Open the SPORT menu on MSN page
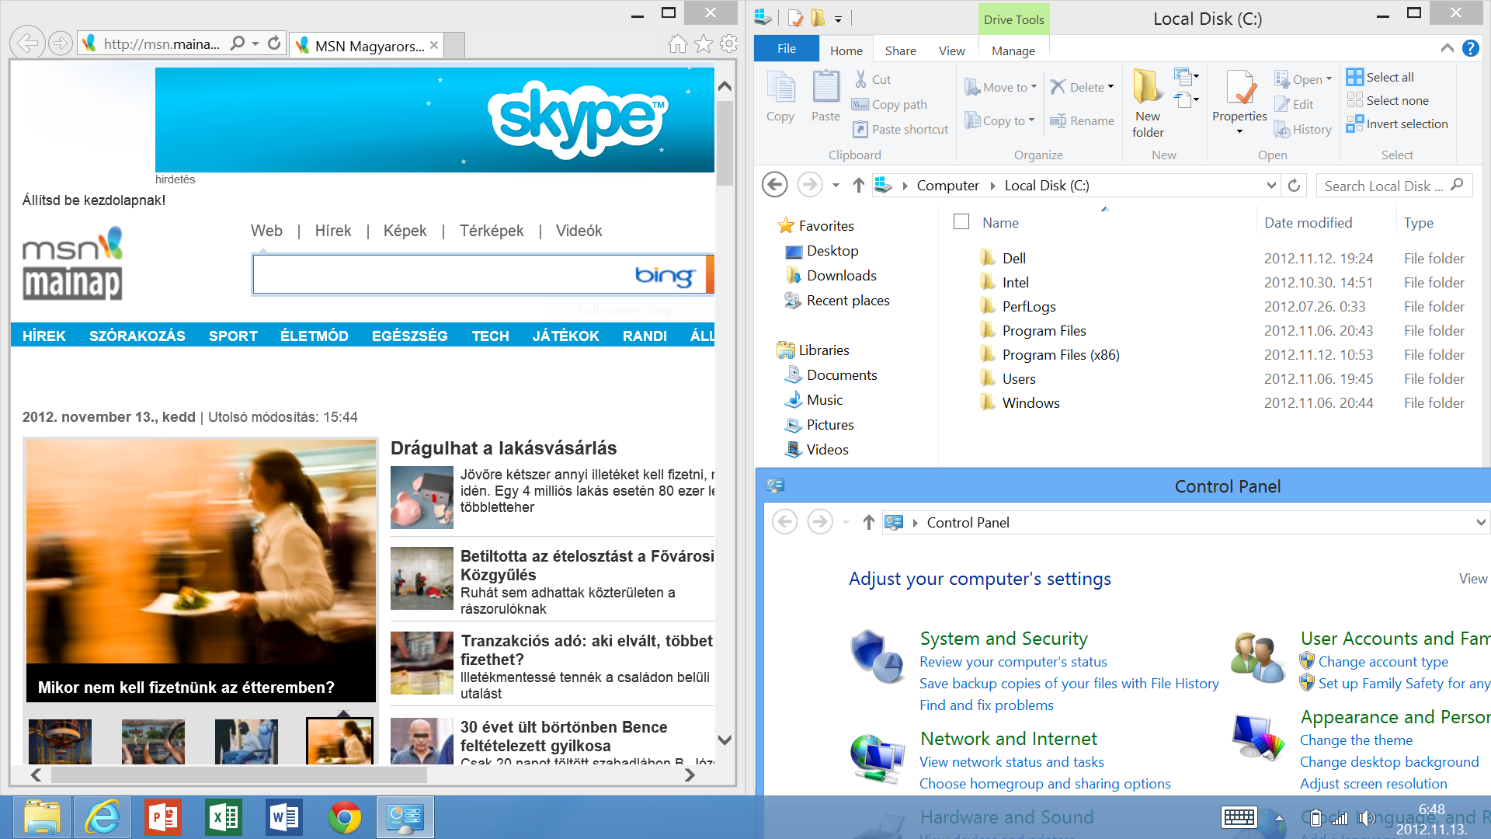The image size is (1491, 839). coord(233,336)
